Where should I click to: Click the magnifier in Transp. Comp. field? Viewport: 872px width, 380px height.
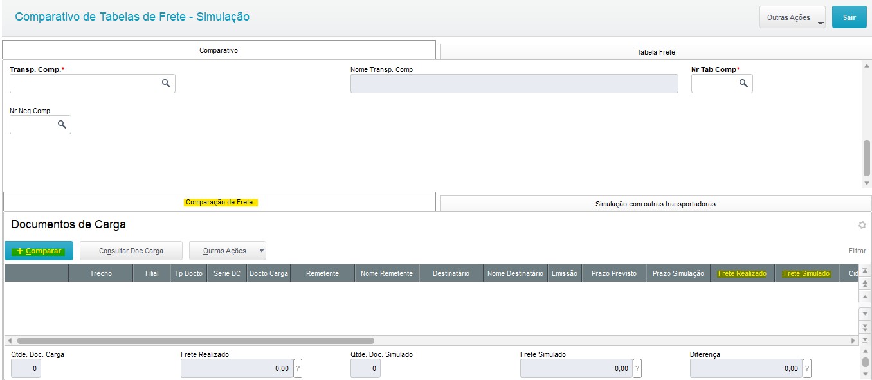tap(166, 84)
